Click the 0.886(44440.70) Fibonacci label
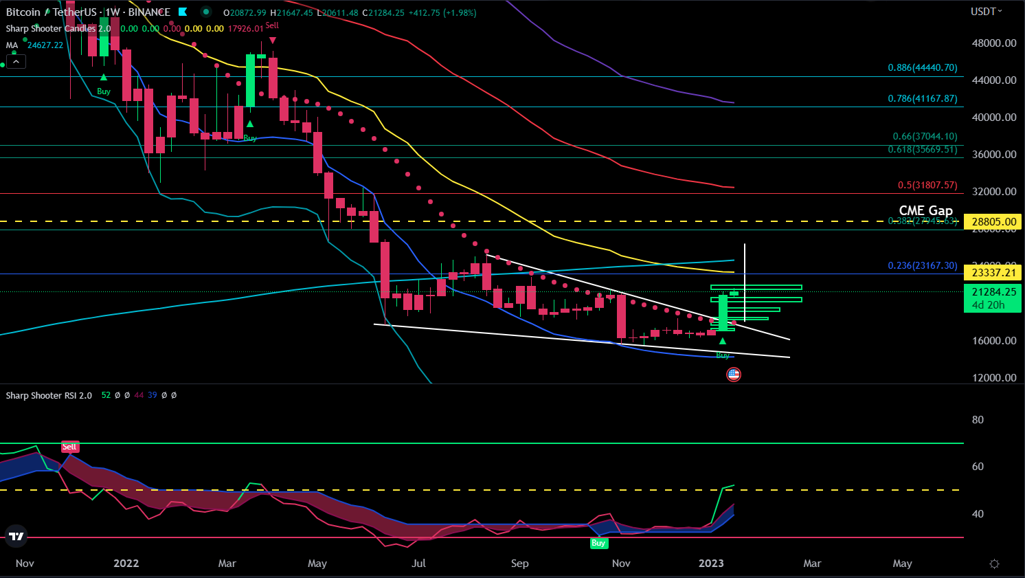 [922, 67]
